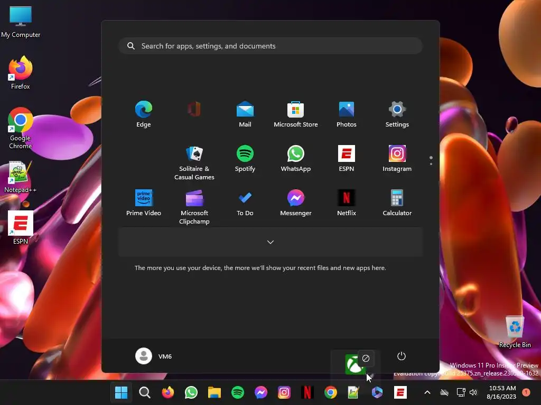Image resolution: width=541 pixels, height=405 pixels.
Task: Open Instagram in Start menu pinned grid
Action: pyautogui.click(x=397, y=158)
